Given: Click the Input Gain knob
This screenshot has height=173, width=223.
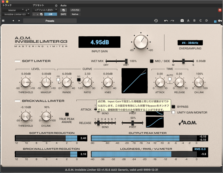Looking at the screenshot, I should click(x=141, y=42).
